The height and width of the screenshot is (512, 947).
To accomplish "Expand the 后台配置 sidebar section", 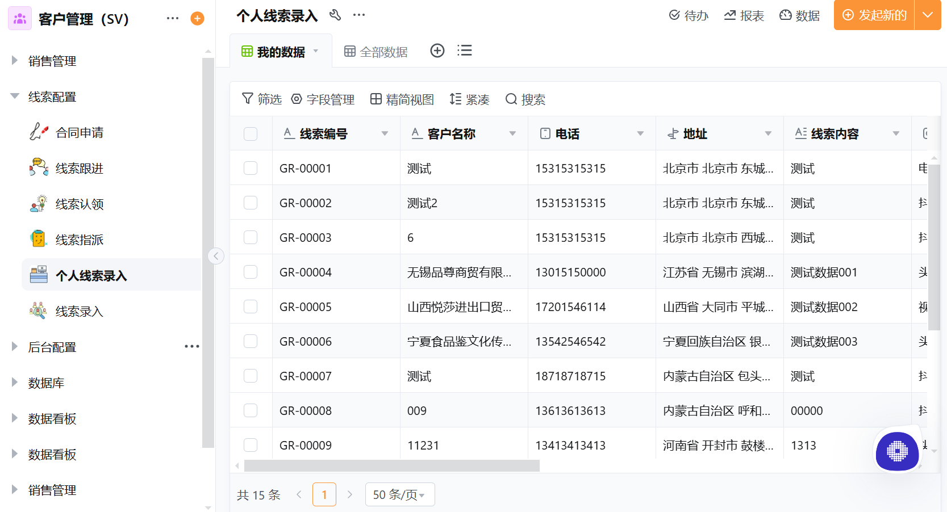I will pos(14,346).
